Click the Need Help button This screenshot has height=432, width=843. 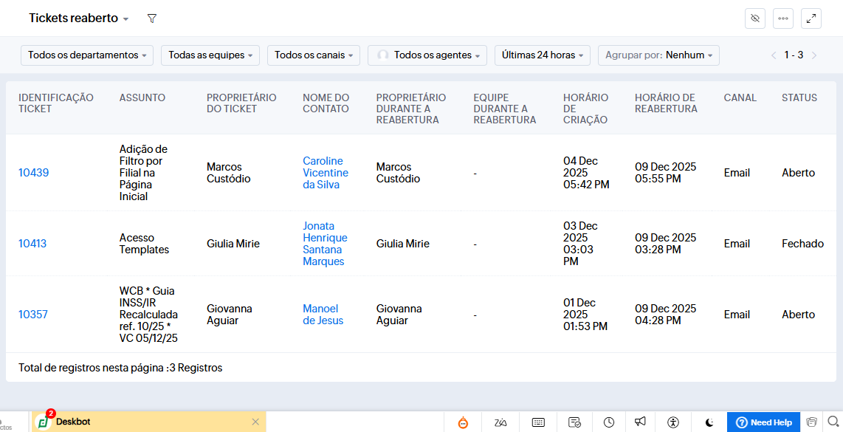pyautogui.click(x=764, y=422)
